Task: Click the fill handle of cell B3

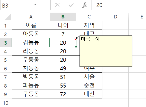Action: click(x=76, y=47)
